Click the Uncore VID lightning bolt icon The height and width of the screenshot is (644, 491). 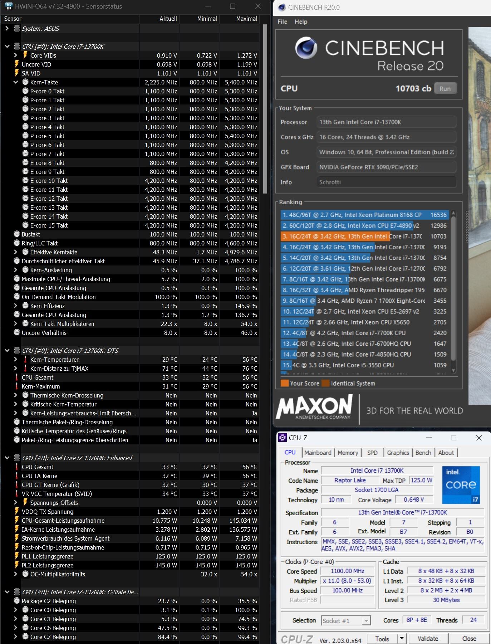pos(16,64)
